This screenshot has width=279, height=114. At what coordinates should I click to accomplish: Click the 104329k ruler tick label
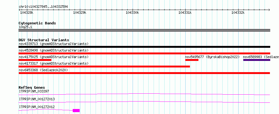click(x=80, y=12)
